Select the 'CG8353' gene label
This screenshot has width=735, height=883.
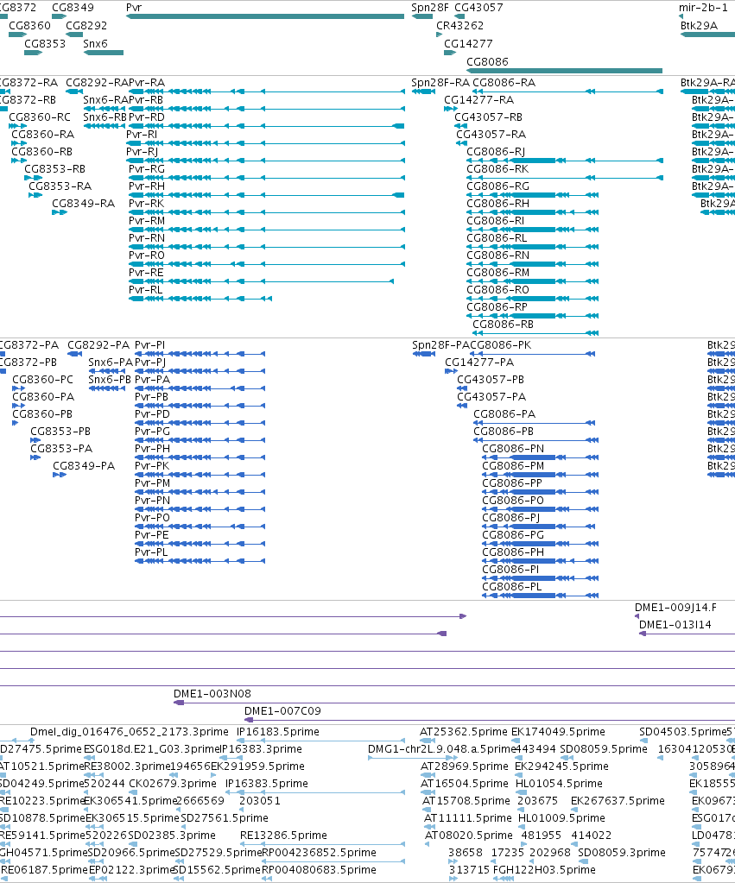45,43
